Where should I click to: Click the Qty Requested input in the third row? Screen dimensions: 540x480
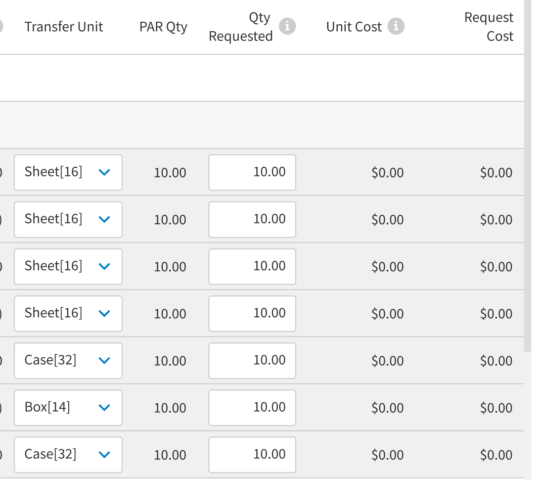(x=252, y=266)
